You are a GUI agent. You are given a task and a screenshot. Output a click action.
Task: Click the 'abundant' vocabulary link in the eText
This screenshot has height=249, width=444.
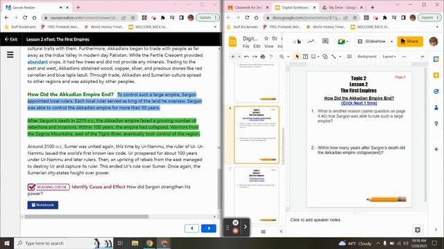tap(37, 62)
